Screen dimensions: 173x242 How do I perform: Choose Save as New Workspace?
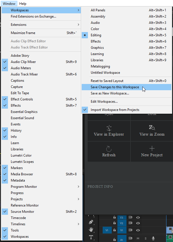click(x=126, y=93)
